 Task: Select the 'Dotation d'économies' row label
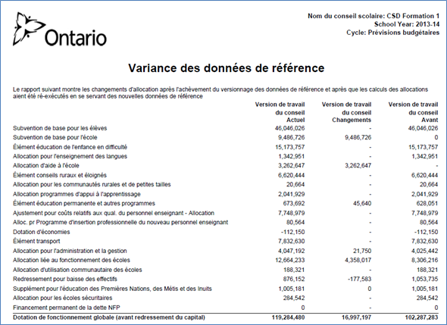(42, 232)
